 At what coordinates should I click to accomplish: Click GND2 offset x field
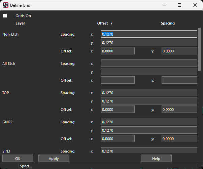coord(117,139)
